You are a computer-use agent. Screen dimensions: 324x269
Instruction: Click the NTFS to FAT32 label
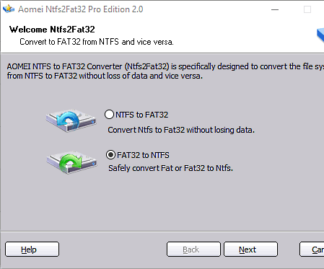click(141, 115)
